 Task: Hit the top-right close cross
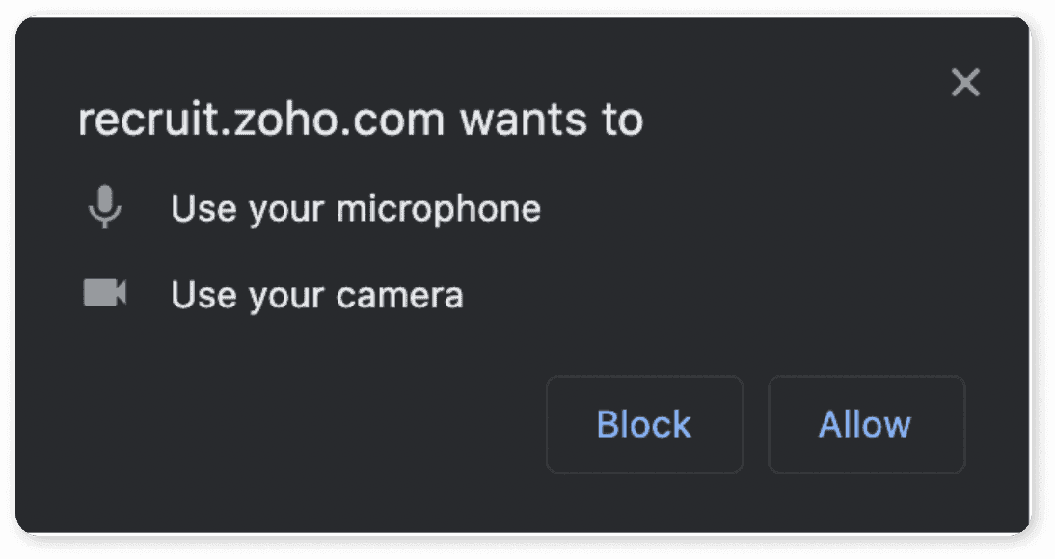964,83
